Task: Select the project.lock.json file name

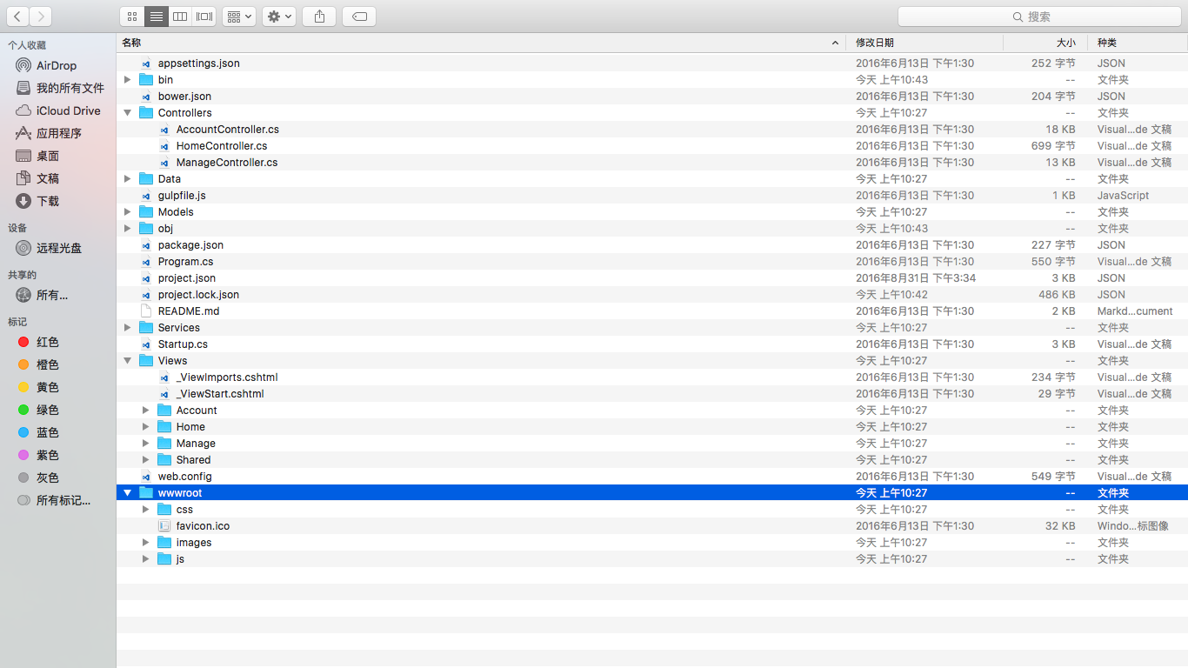Action: point(198,294)
